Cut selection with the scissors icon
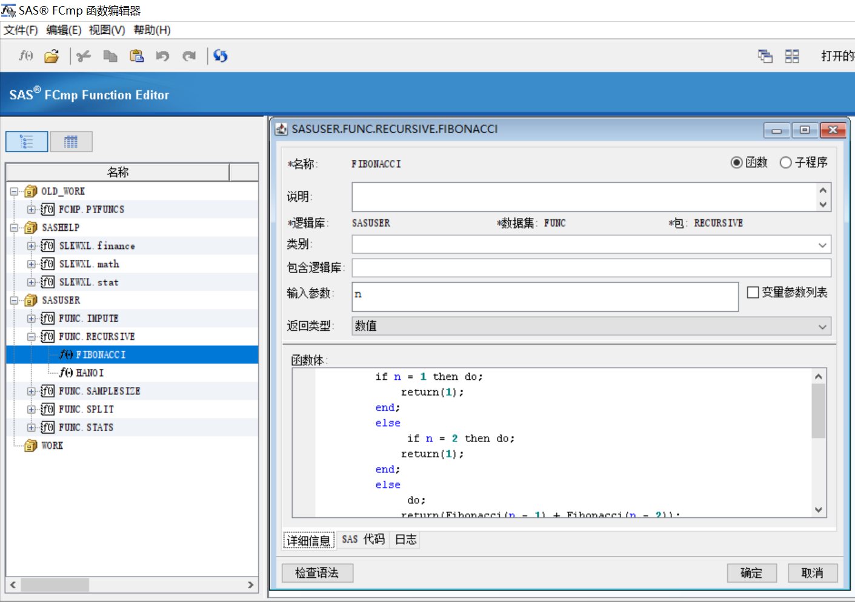The width and height of the screenshot is (855, 602). pos(84,56)
